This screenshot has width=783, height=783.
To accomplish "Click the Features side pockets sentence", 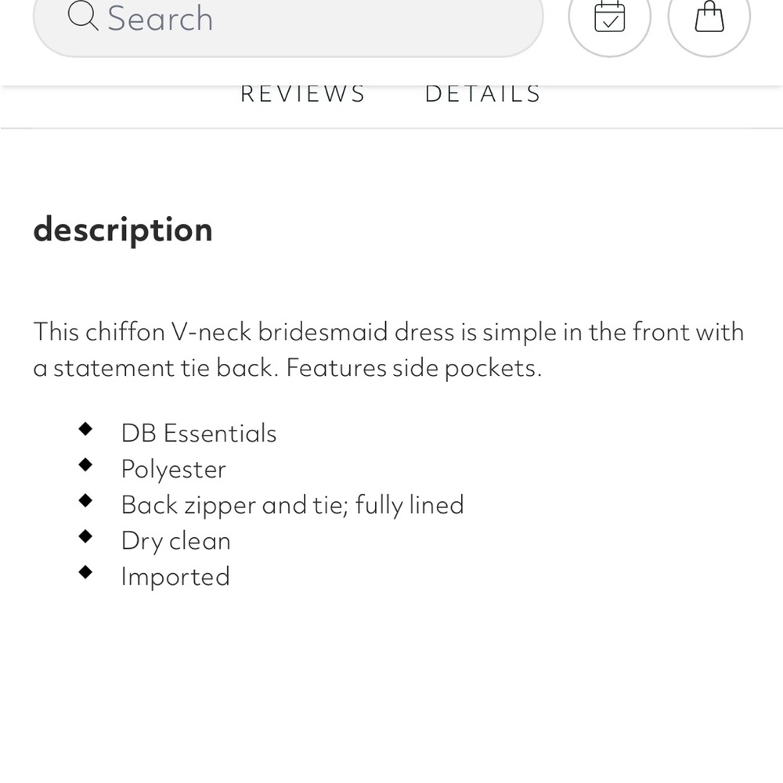I will coord(414,369).
